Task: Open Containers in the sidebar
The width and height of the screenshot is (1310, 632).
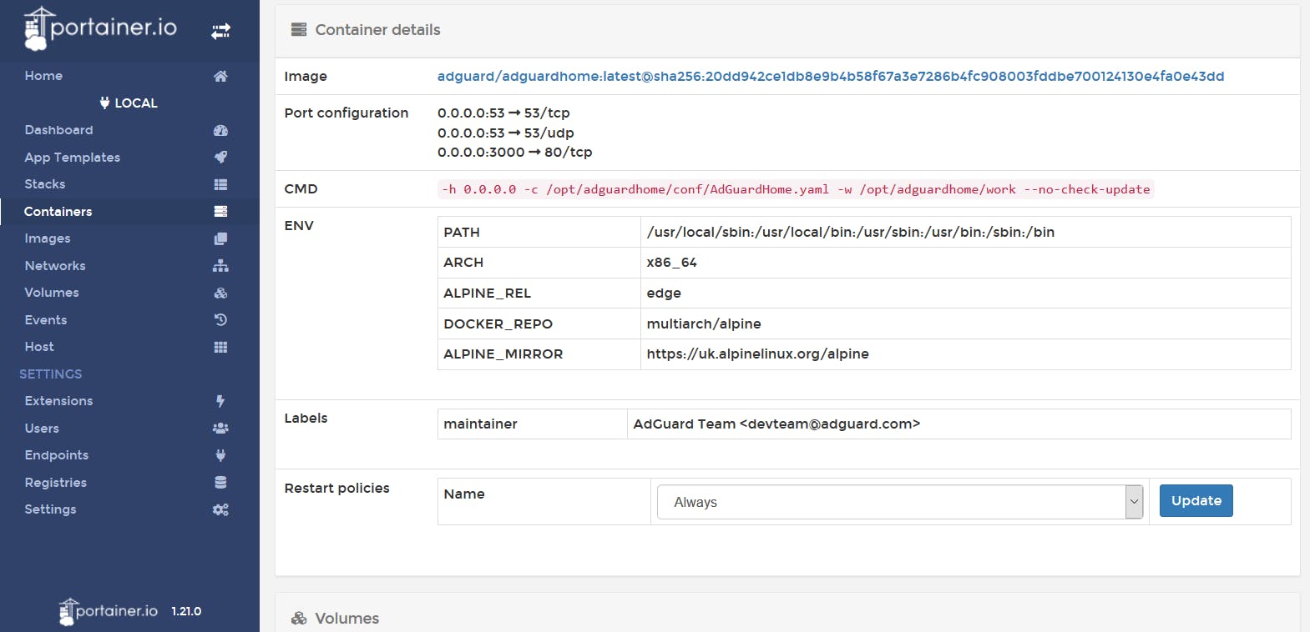Action: tap(58, 212)
